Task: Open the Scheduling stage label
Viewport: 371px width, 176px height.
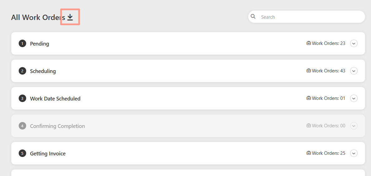Action: pos(43,71)
